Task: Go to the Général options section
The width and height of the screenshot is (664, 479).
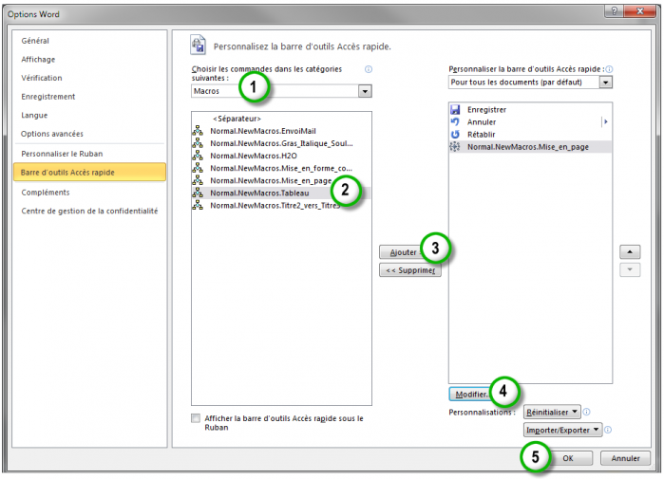Action: [x=35, y=41]
